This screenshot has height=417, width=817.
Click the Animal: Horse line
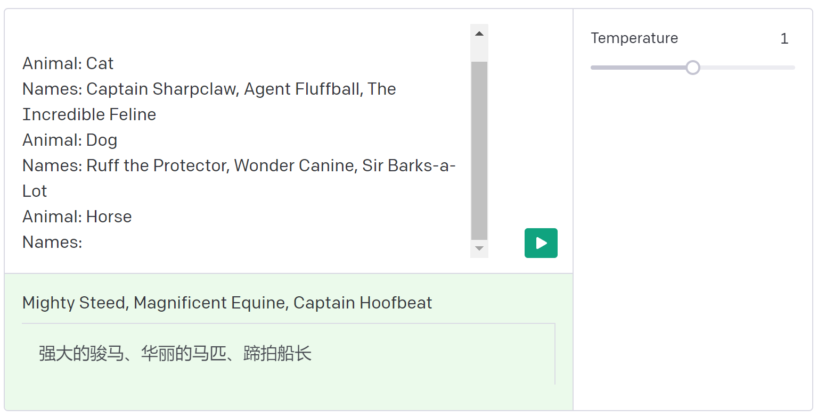pyautogui.click(x=77, y=217)
